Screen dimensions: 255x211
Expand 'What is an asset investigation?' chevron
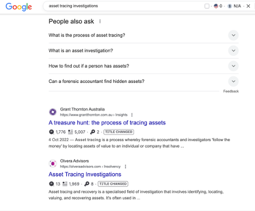(234, 51)
